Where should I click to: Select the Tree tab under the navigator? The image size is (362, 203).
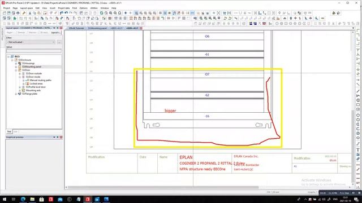[9, 131]
